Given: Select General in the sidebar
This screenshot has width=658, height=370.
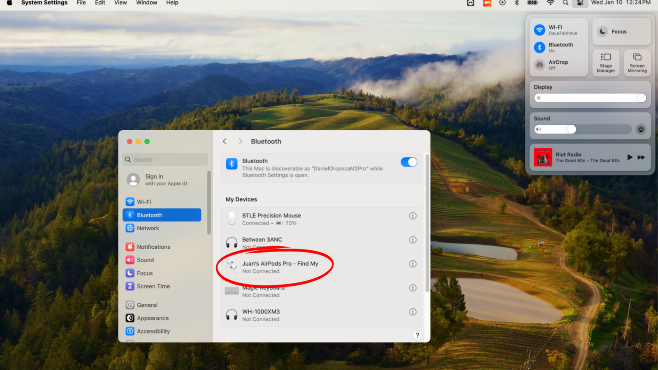Looking at the screenshot, I should click(162, 305).
